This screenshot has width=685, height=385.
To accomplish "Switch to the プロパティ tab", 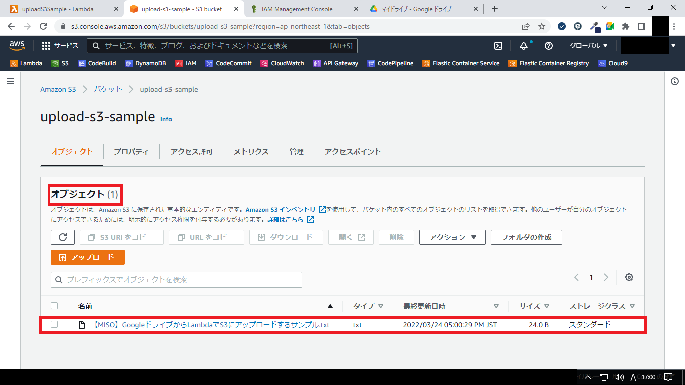I will coord(131,152).
